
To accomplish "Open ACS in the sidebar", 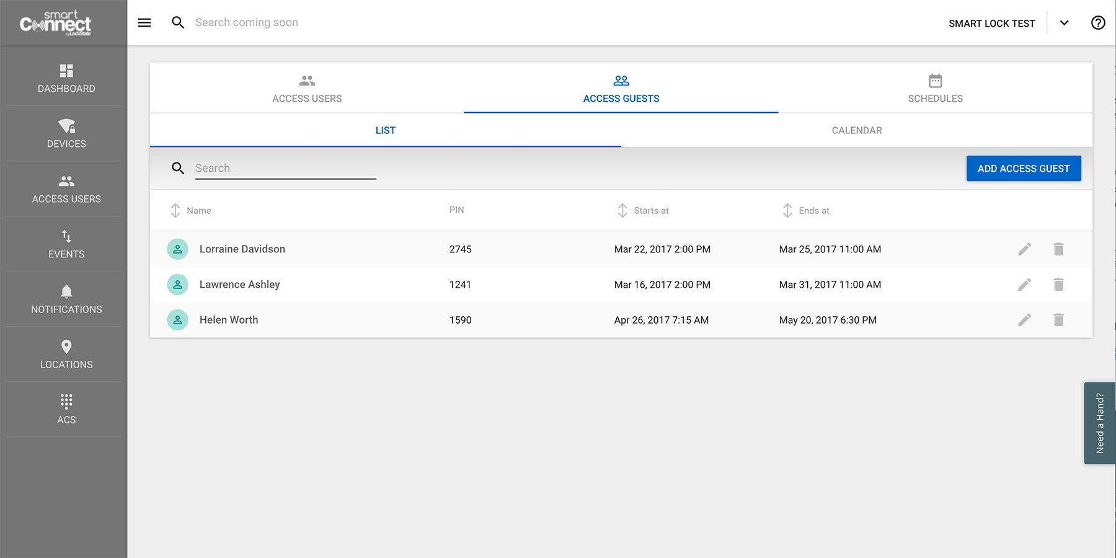I will (x=66, y=410).
